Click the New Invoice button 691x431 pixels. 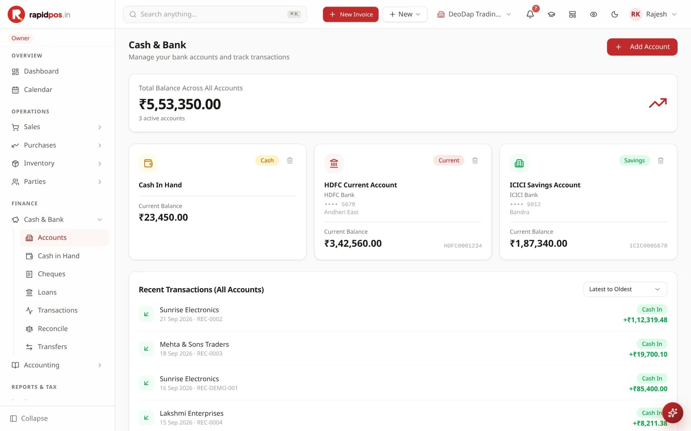[x=350, y=14]
